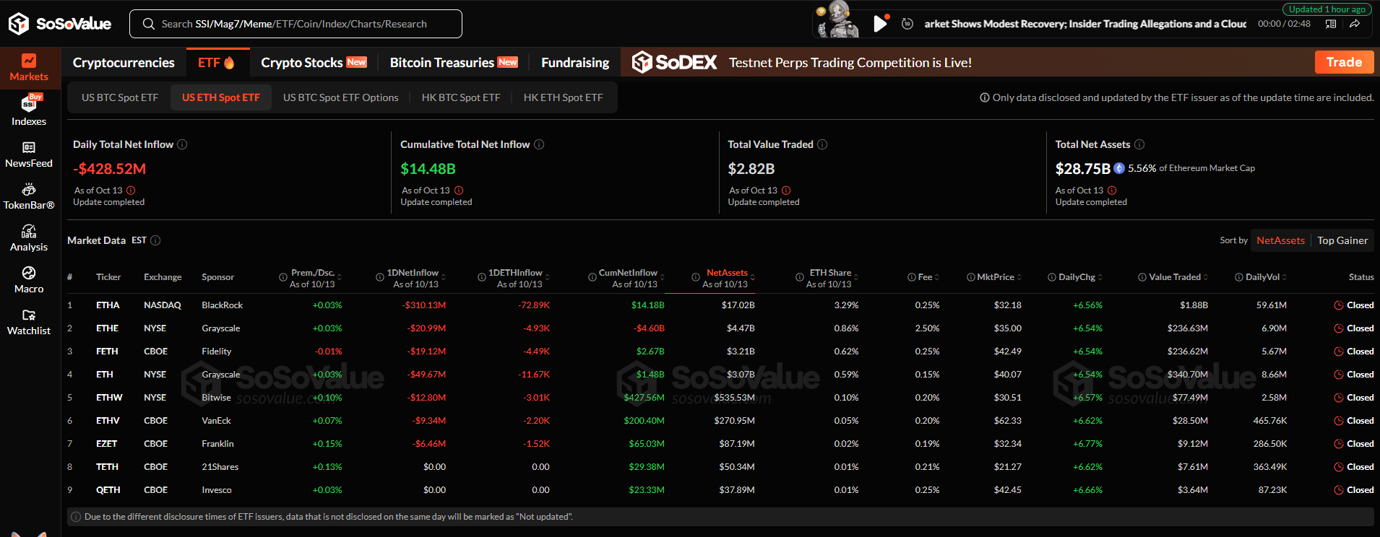Click info icon next to Total Net Assets

pyautogui.click(x=1139, y=144)
